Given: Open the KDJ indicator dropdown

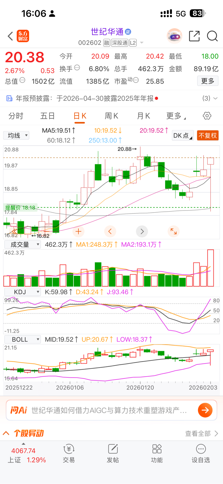Looking at the screenshot, I should (x=22, y=292).
